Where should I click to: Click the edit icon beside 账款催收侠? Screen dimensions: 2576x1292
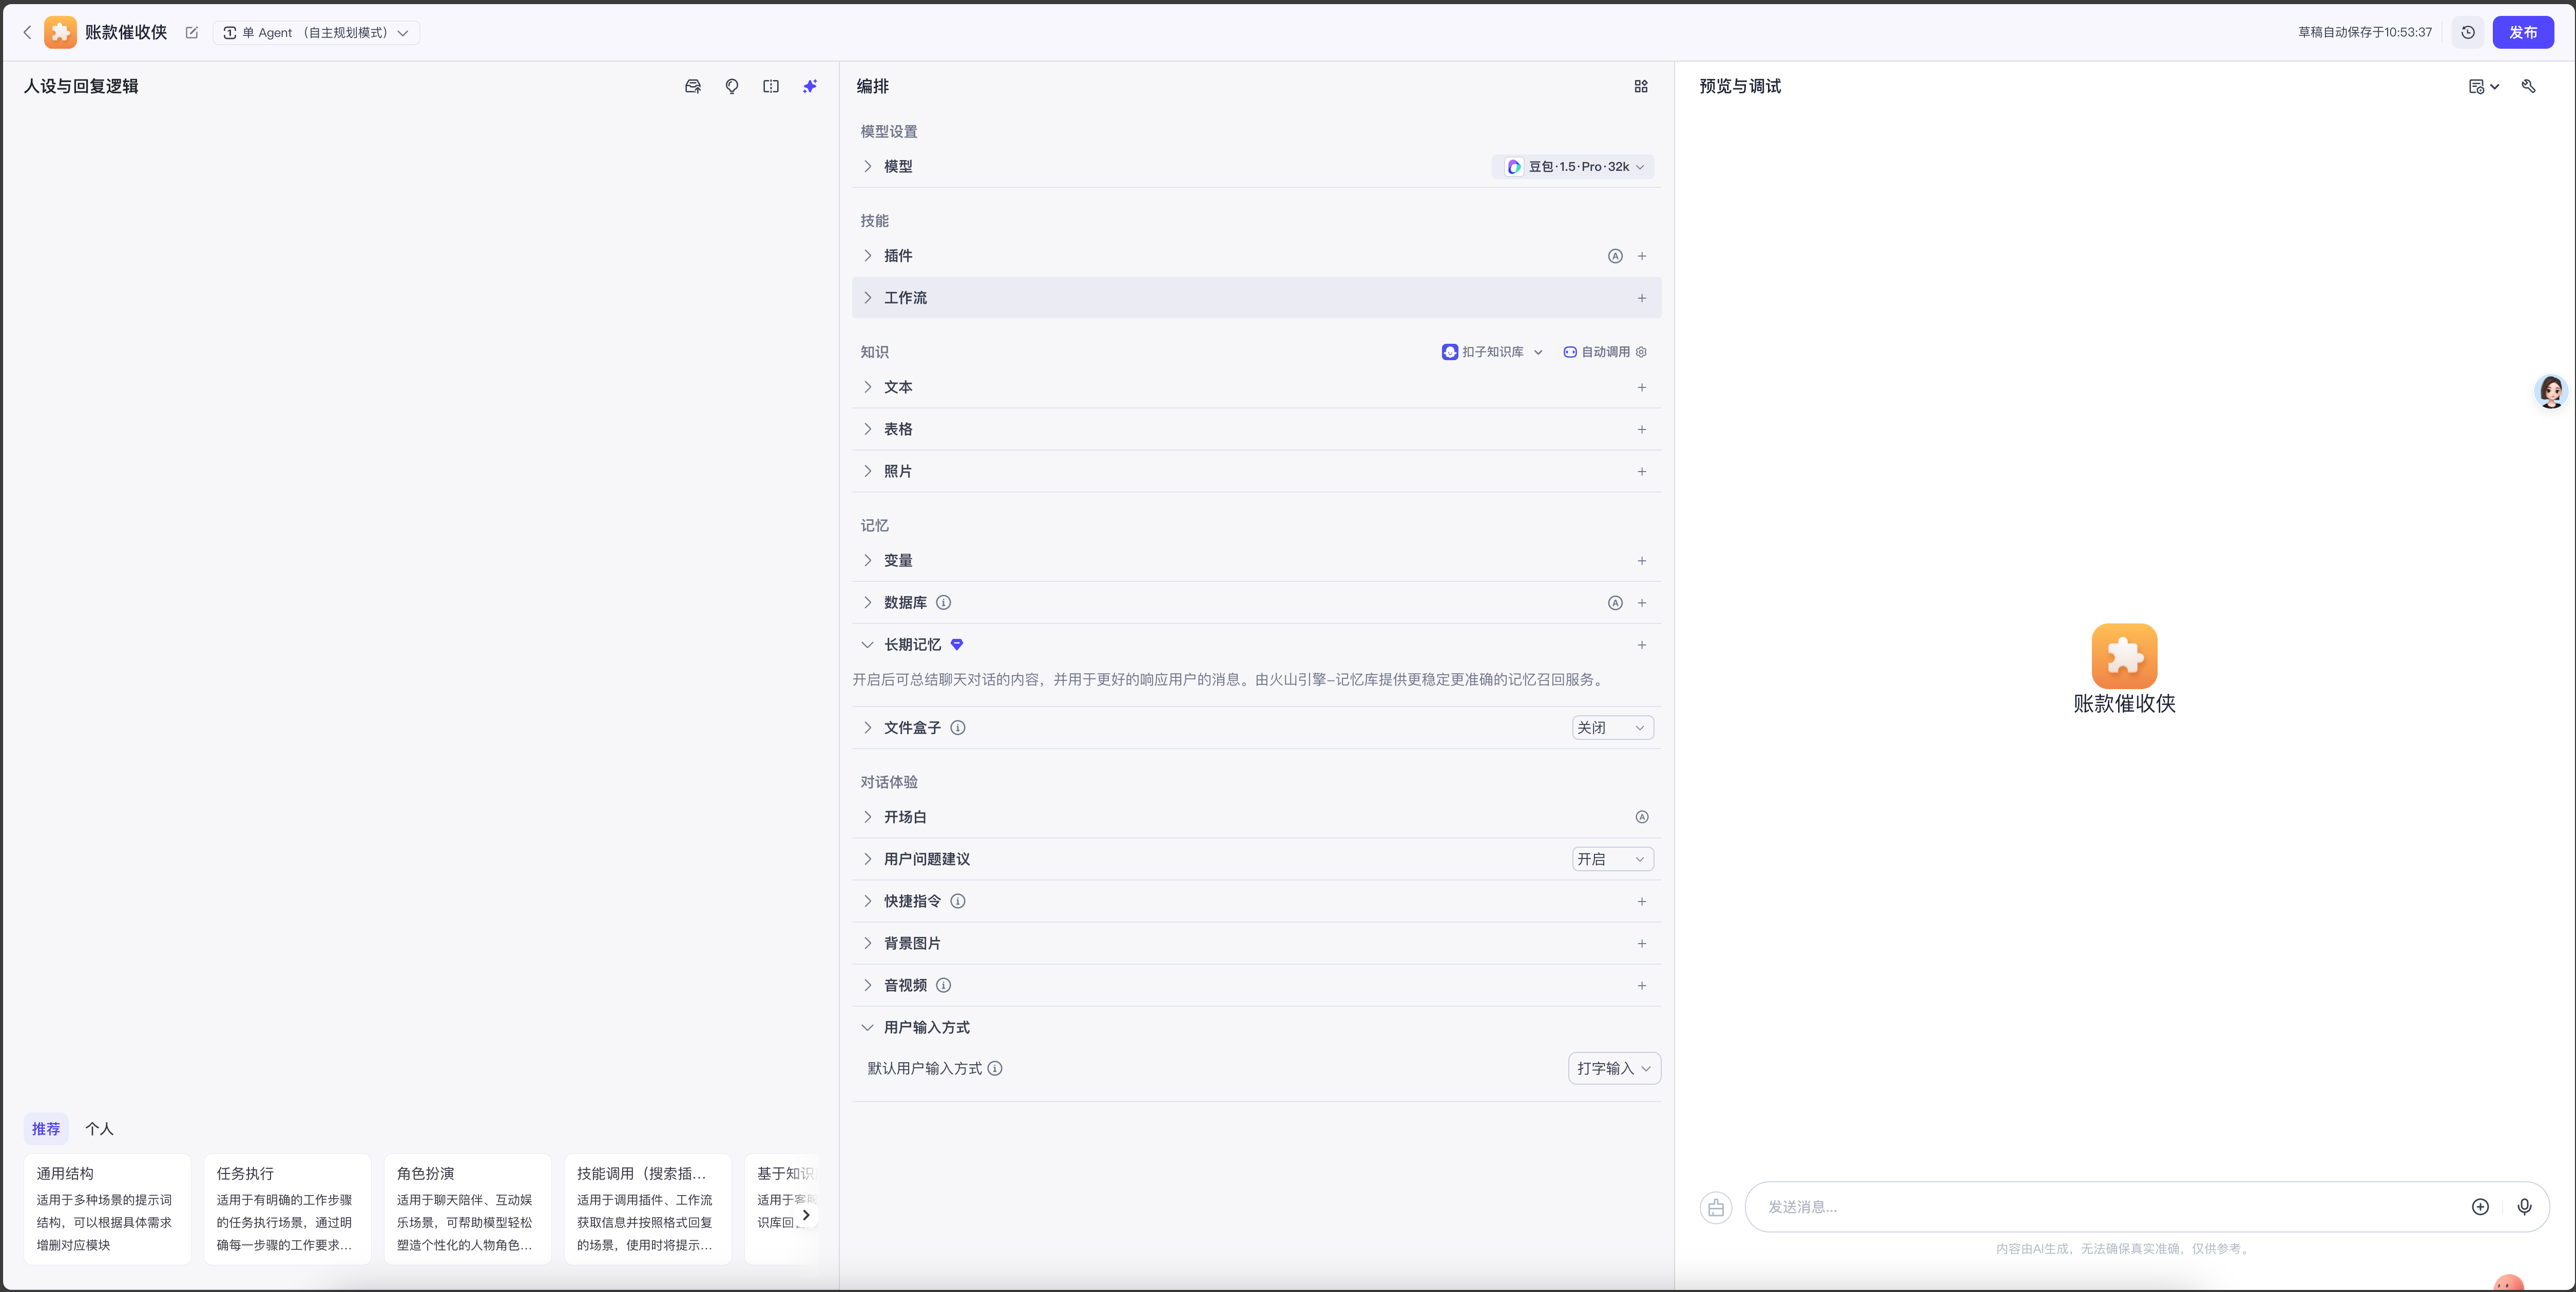(x=192, y=33)
